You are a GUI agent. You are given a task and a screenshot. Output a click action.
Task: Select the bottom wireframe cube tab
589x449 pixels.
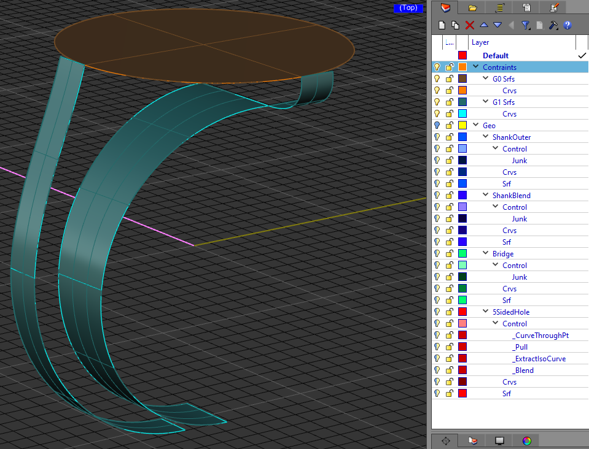pyautogui.click(x=445, y=441)
